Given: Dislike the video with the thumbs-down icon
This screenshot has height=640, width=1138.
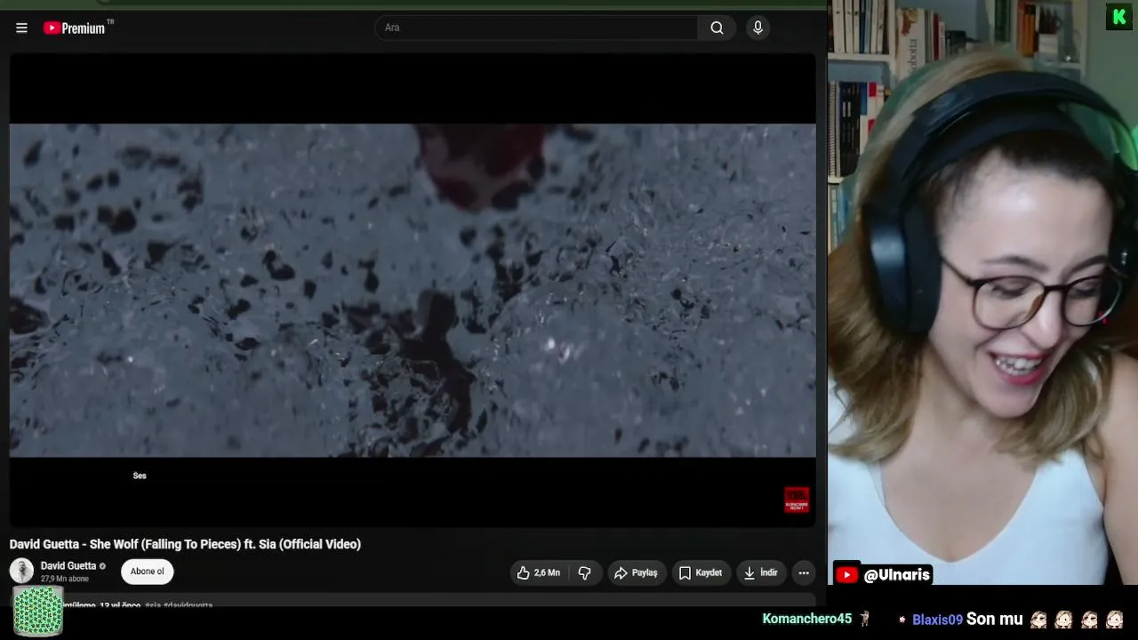Looking at the screenshot, I should point(585,573).
